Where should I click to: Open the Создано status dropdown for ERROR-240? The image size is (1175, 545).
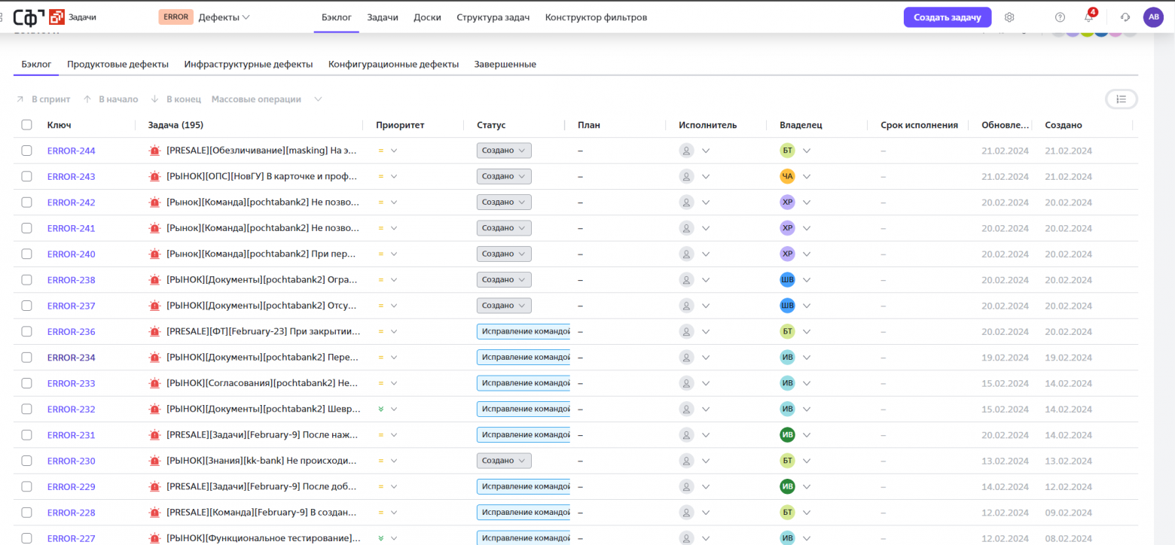pyautogui.click(x=504, y=254)
